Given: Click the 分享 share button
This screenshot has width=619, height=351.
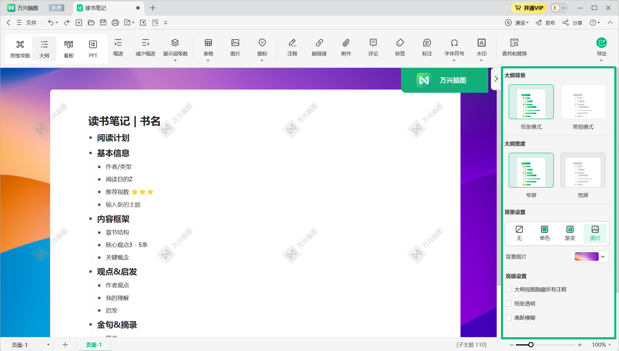Looking at the screenshot, I should [x=573, y=23].
